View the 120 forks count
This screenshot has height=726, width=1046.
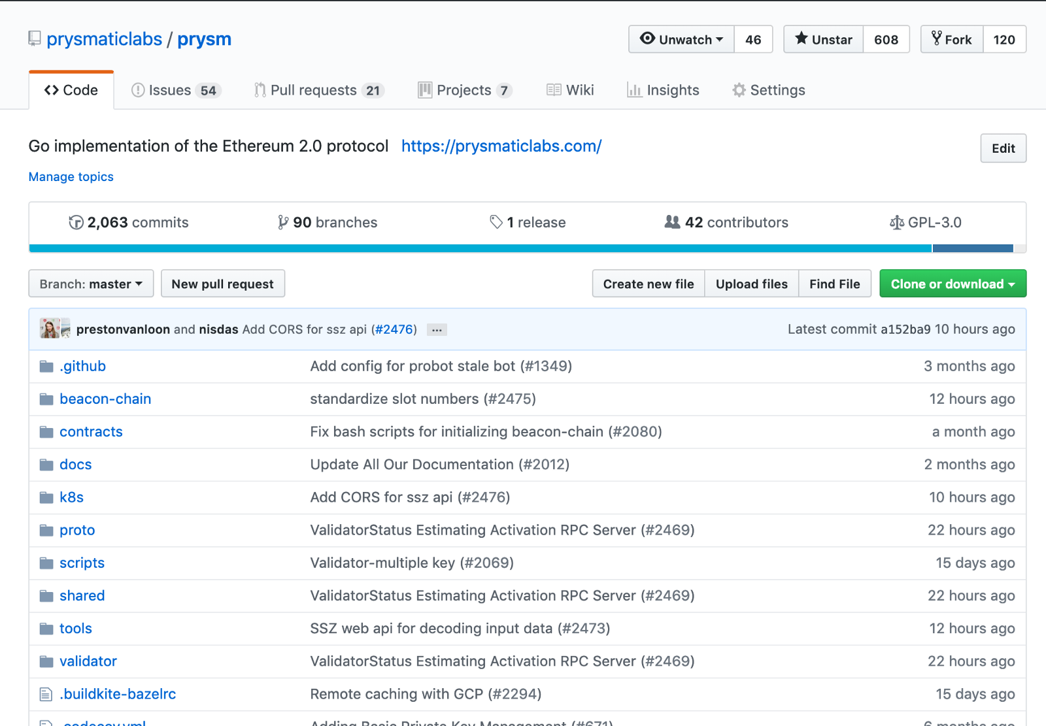[1004, 39]
